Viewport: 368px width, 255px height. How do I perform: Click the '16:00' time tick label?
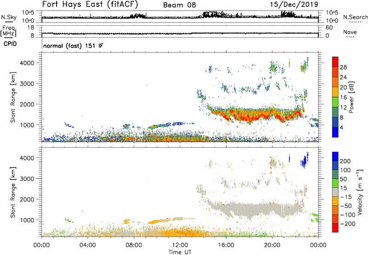(x=226, y=245)
